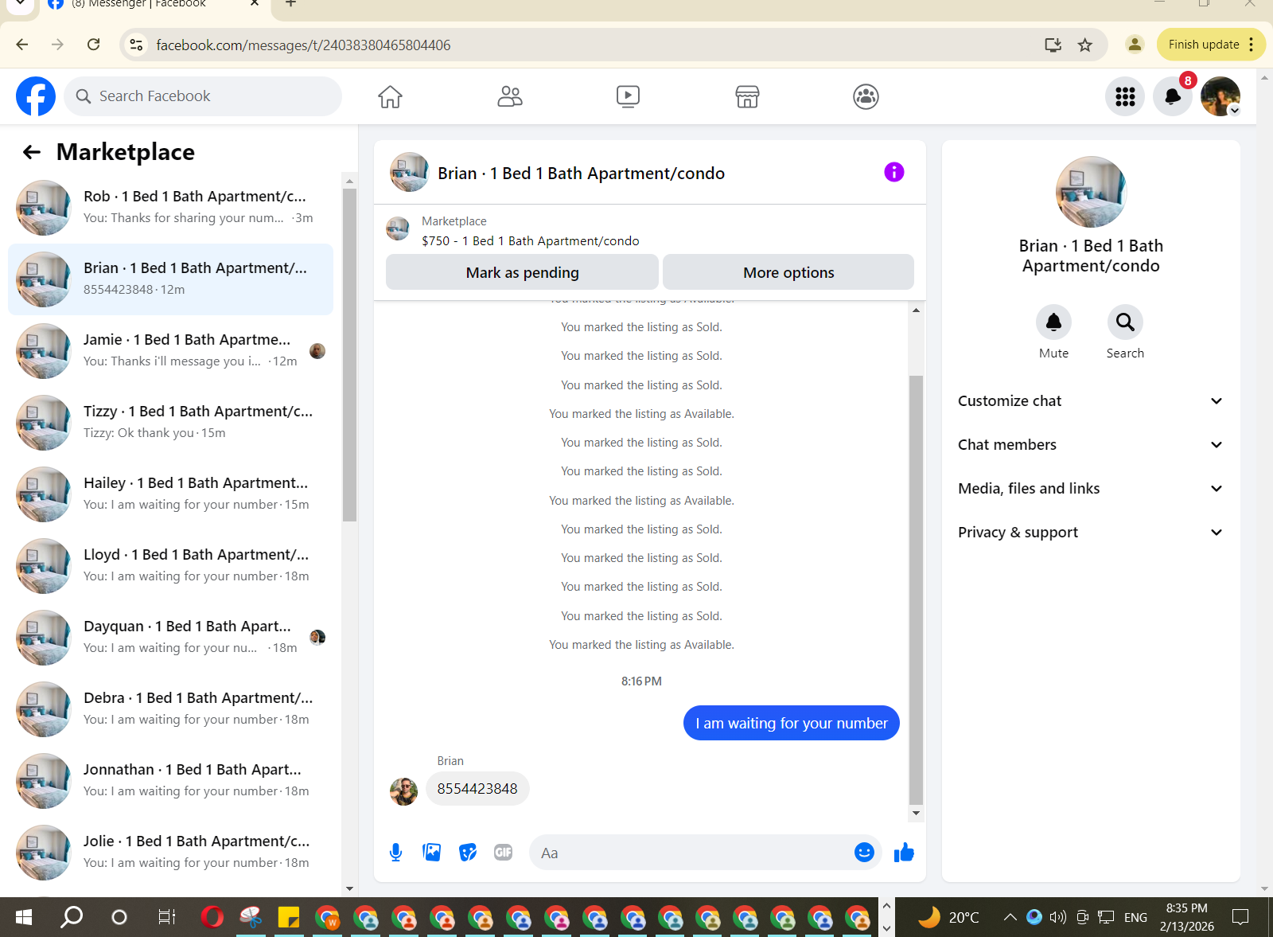This screenshot has height=937, width=1273.
Task: Click Mark as pending button
Action: 522,272
